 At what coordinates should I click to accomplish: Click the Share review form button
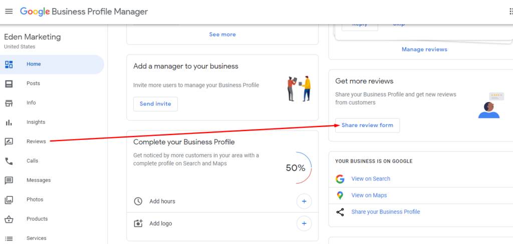coord(367,125)
